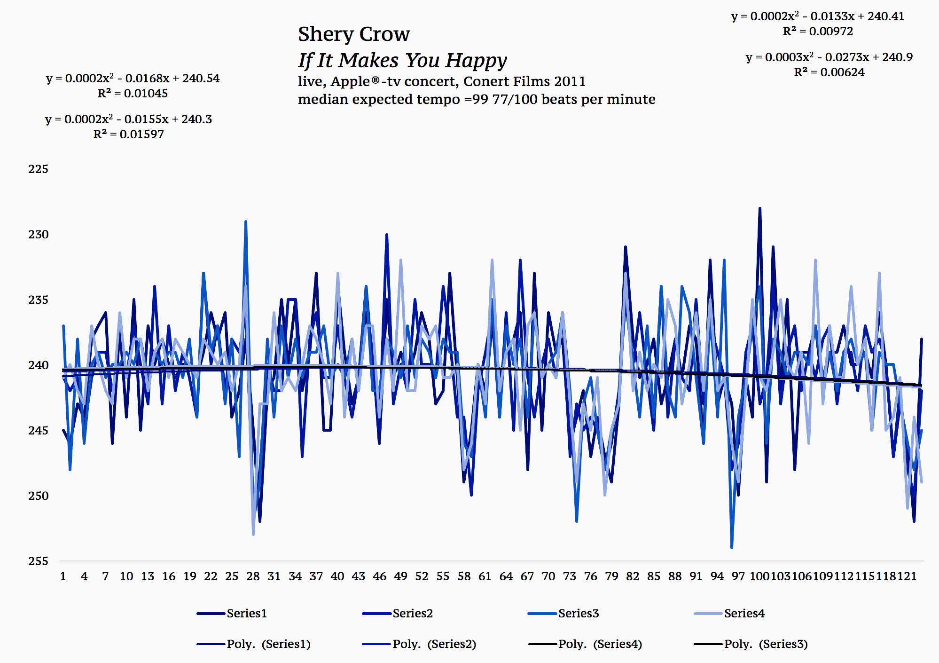Viewport: 939px width, 663px height.
Task: Click the Series3 legend entry
Action: click(578, 613)
